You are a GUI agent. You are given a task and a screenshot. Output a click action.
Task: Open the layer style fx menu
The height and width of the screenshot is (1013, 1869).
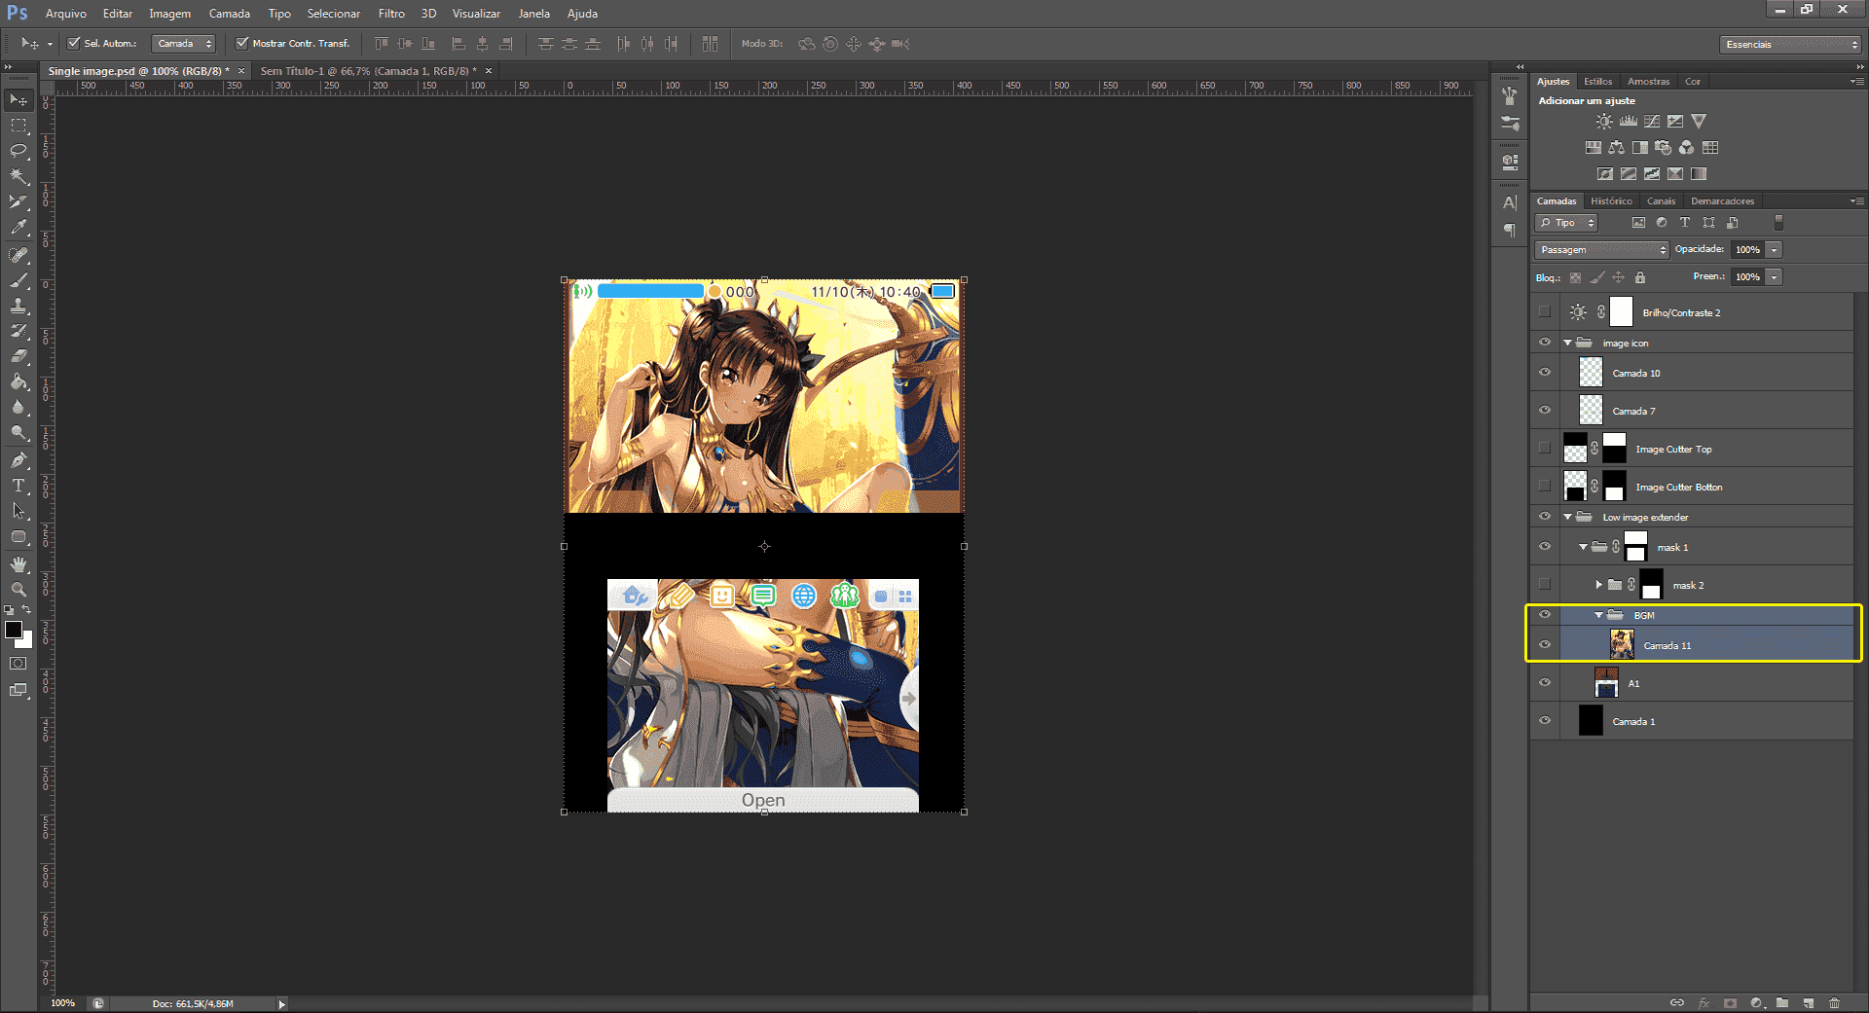[1704, 1003]
